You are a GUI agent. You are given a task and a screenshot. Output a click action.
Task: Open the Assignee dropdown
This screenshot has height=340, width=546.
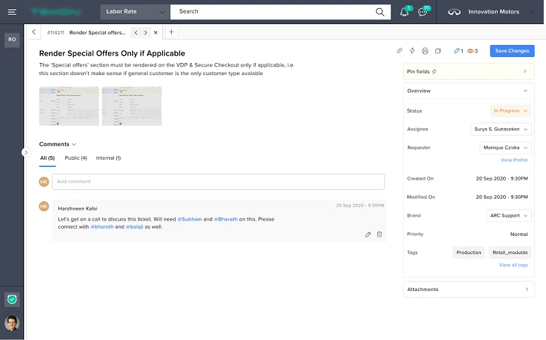[x=501, y=129]
